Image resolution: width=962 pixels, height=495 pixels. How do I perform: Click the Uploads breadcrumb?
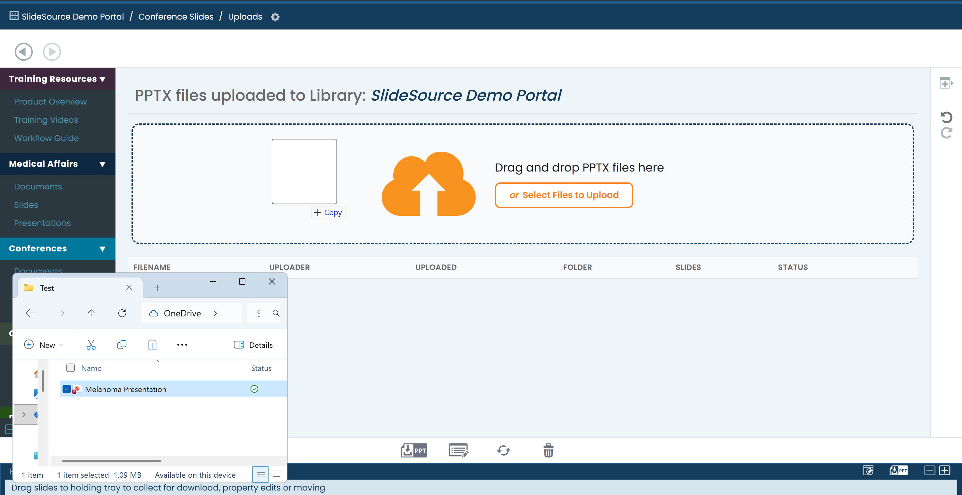(x=245, y=16)
